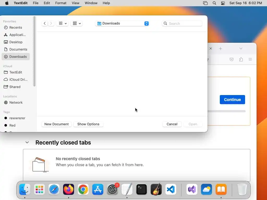This screenshot has width=267, height=200.
Task: Click the dialog sidebar scrollbar
Action: (x=34, y=51)
